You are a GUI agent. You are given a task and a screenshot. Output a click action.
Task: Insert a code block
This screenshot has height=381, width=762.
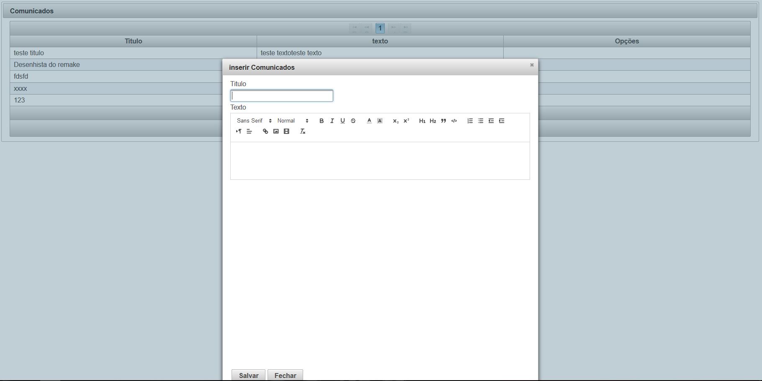(454, 121)
